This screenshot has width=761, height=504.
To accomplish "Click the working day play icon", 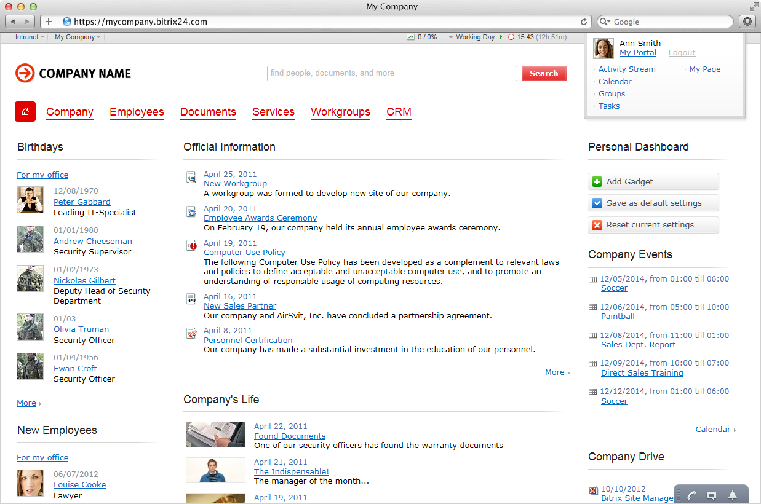I will pos(501,37).
